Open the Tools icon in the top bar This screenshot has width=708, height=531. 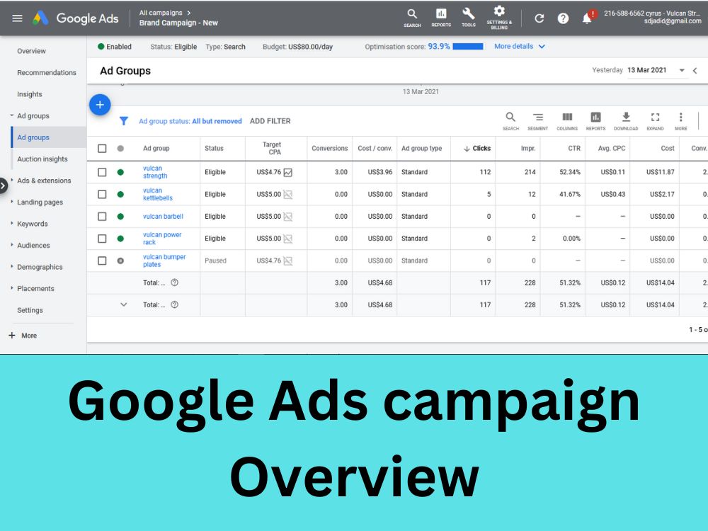point(468,17)
